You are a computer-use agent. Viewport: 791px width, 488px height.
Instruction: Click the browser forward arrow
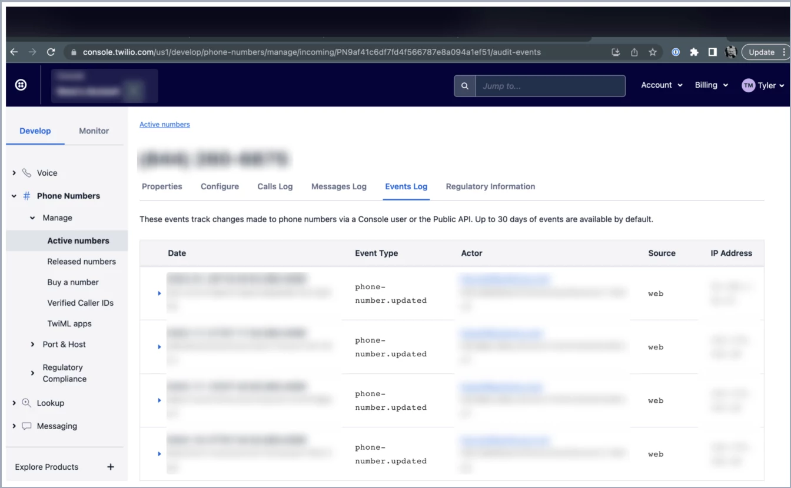(x=32, y=52)
